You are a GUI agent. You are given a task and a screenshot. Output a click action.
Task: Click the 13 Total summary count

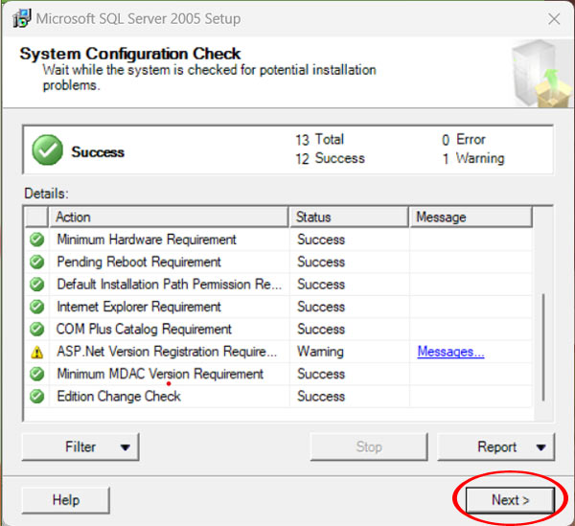(x=320, y=140)
